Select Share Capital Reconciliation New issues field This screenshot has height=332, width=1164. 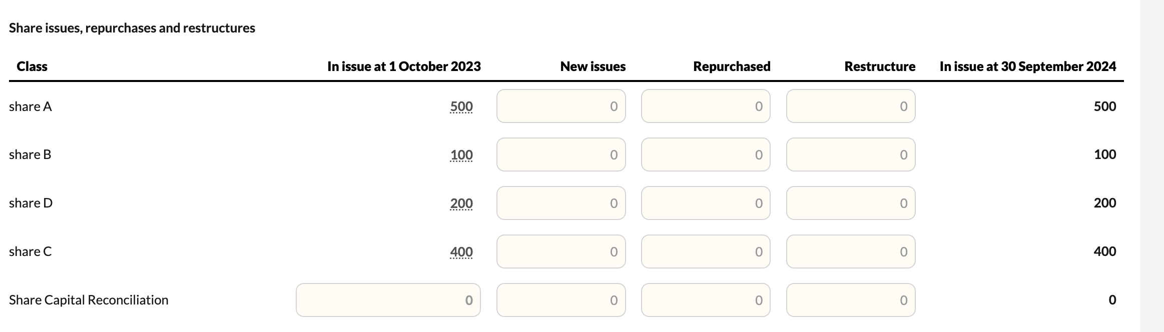(561, 300)
